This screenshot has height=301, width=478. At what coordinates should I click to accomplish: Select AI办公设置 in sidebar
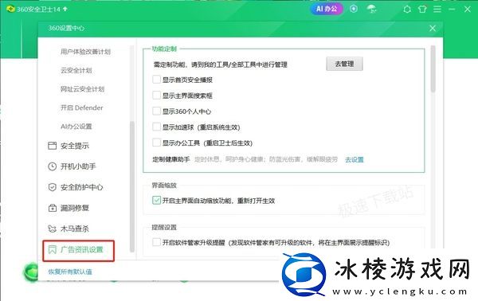tap(76, 127)
